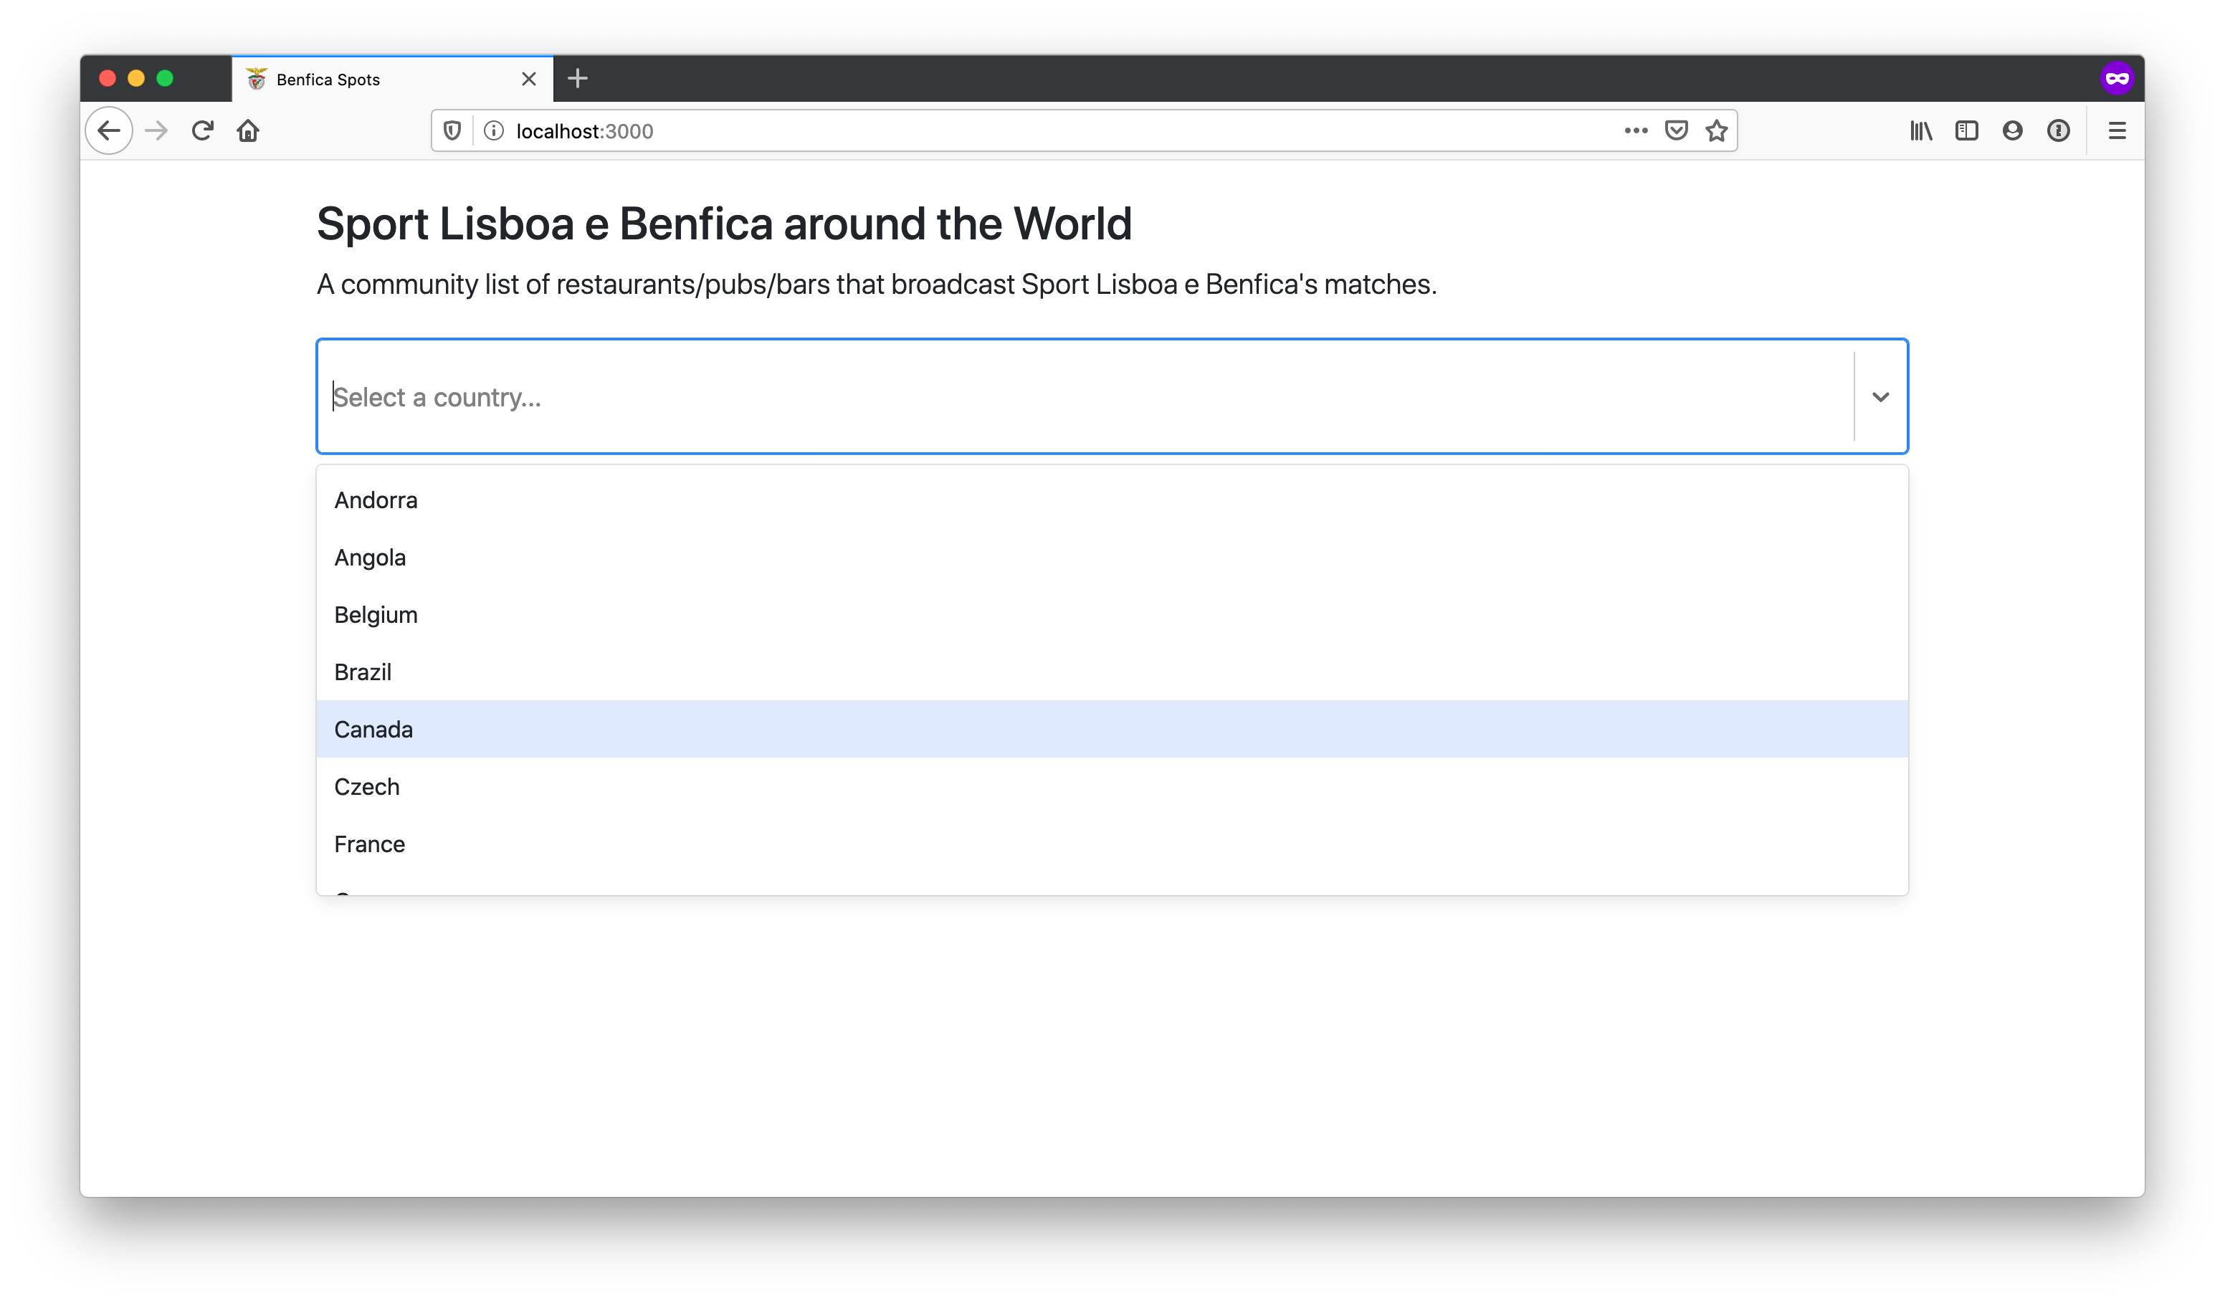Close the Benfica Spots tab

coord(529,79)
